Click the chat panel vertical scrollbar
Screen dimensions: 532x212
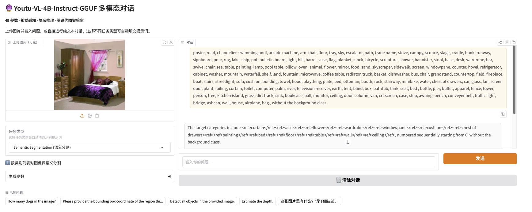(514, 80)
